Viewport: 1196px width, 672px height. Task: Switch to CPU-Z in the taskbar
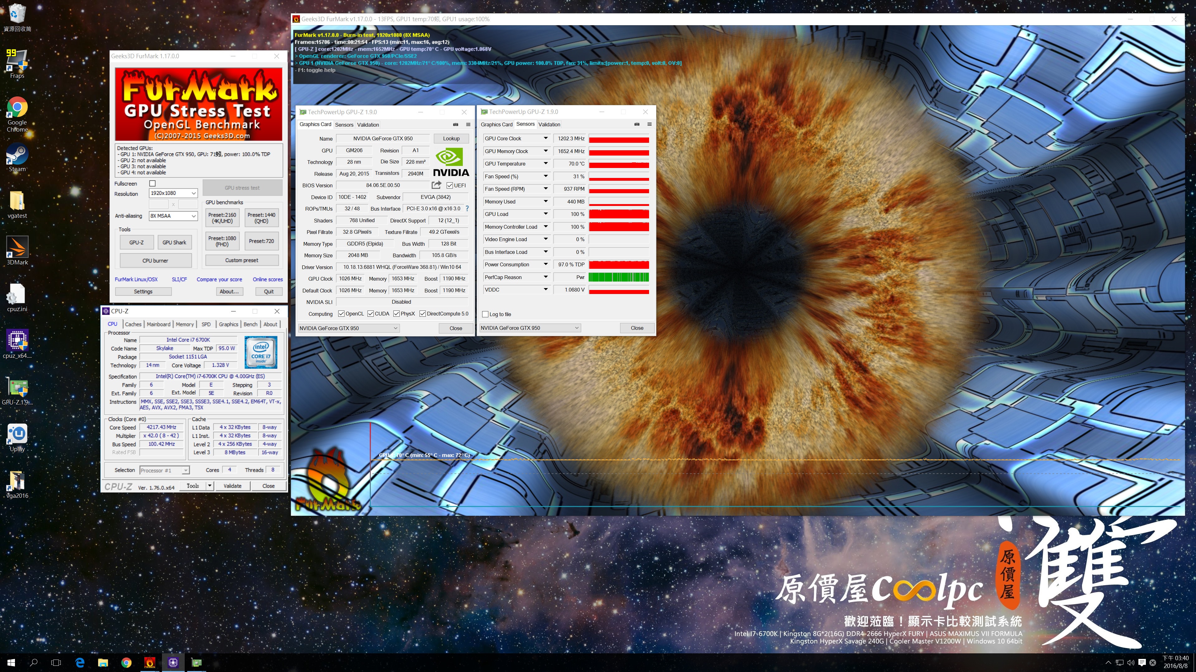pos(173,662)
